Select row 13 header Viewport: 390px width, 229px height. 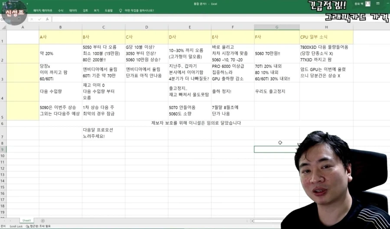3,174
